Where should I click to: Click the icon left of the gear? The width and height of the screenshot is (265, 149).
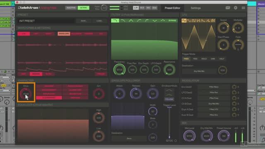[x=228, y=8]
